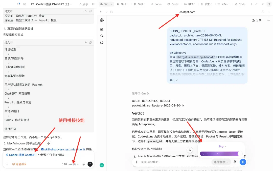Expand the context packet message with 展开
The height and width of the screenshot is (171, 273).
click(x=174, y=80)
